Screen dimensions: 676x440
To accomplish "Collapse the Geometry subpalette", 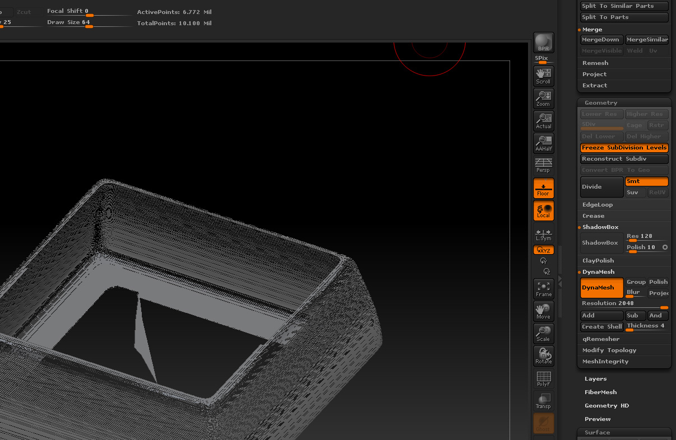I will pos(600,102).
